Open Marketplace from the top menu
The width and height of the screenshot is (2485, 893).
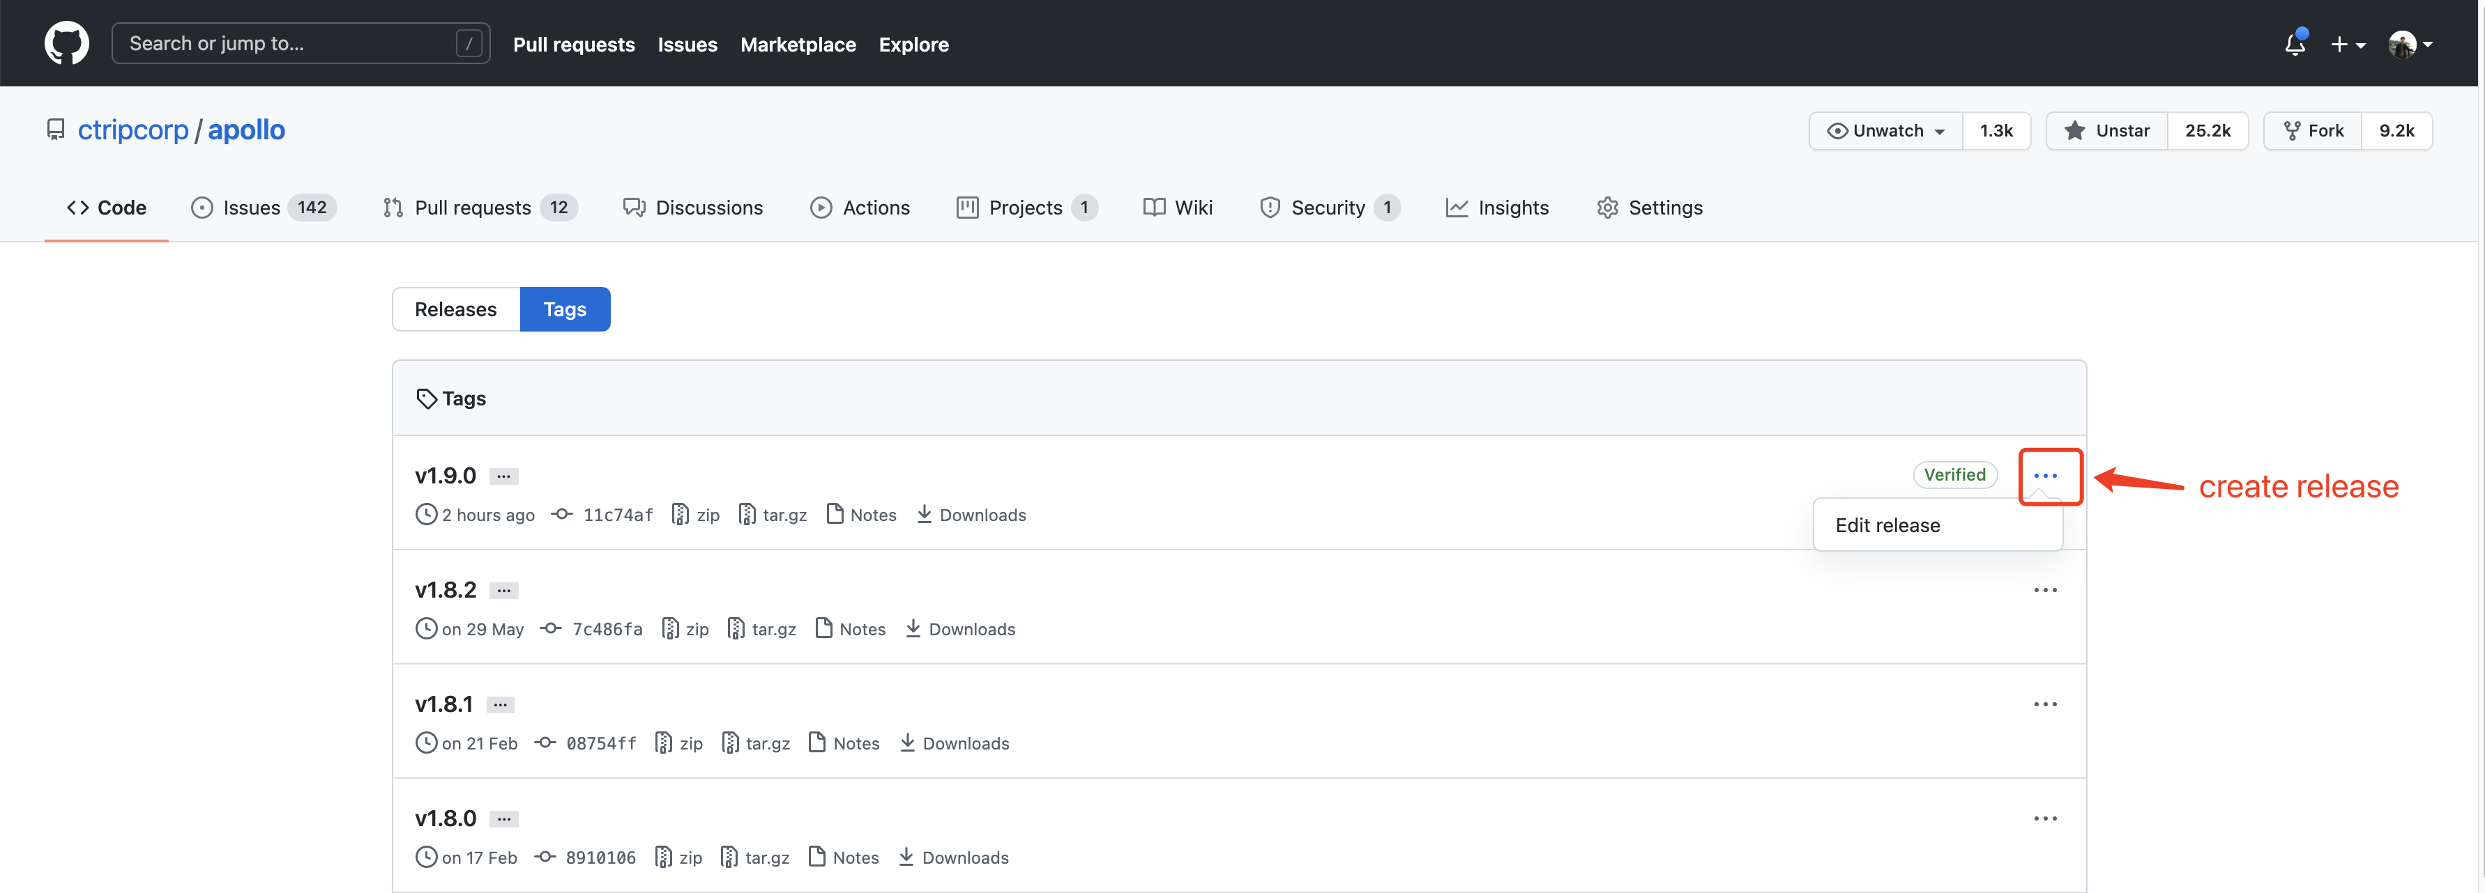798,45
